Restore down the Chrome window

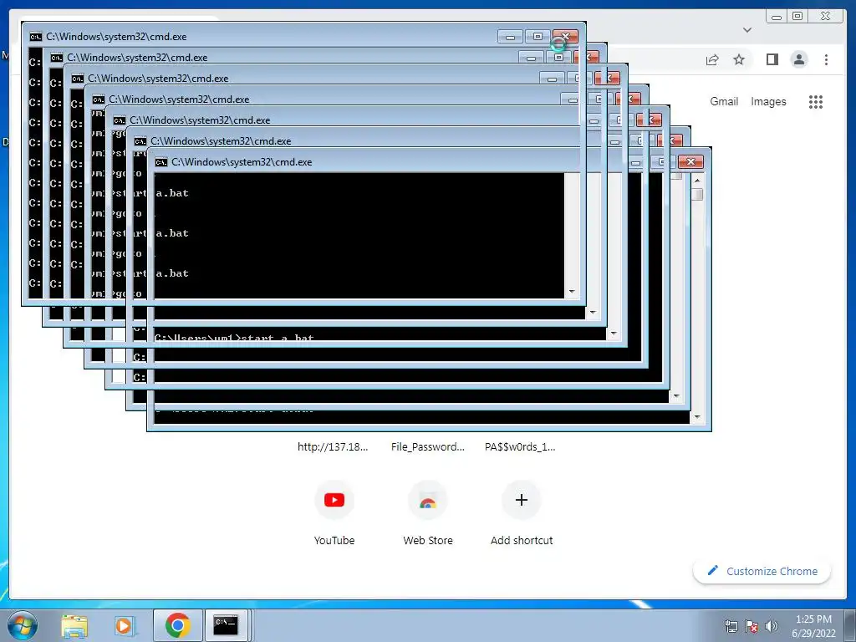coord(797,17)
